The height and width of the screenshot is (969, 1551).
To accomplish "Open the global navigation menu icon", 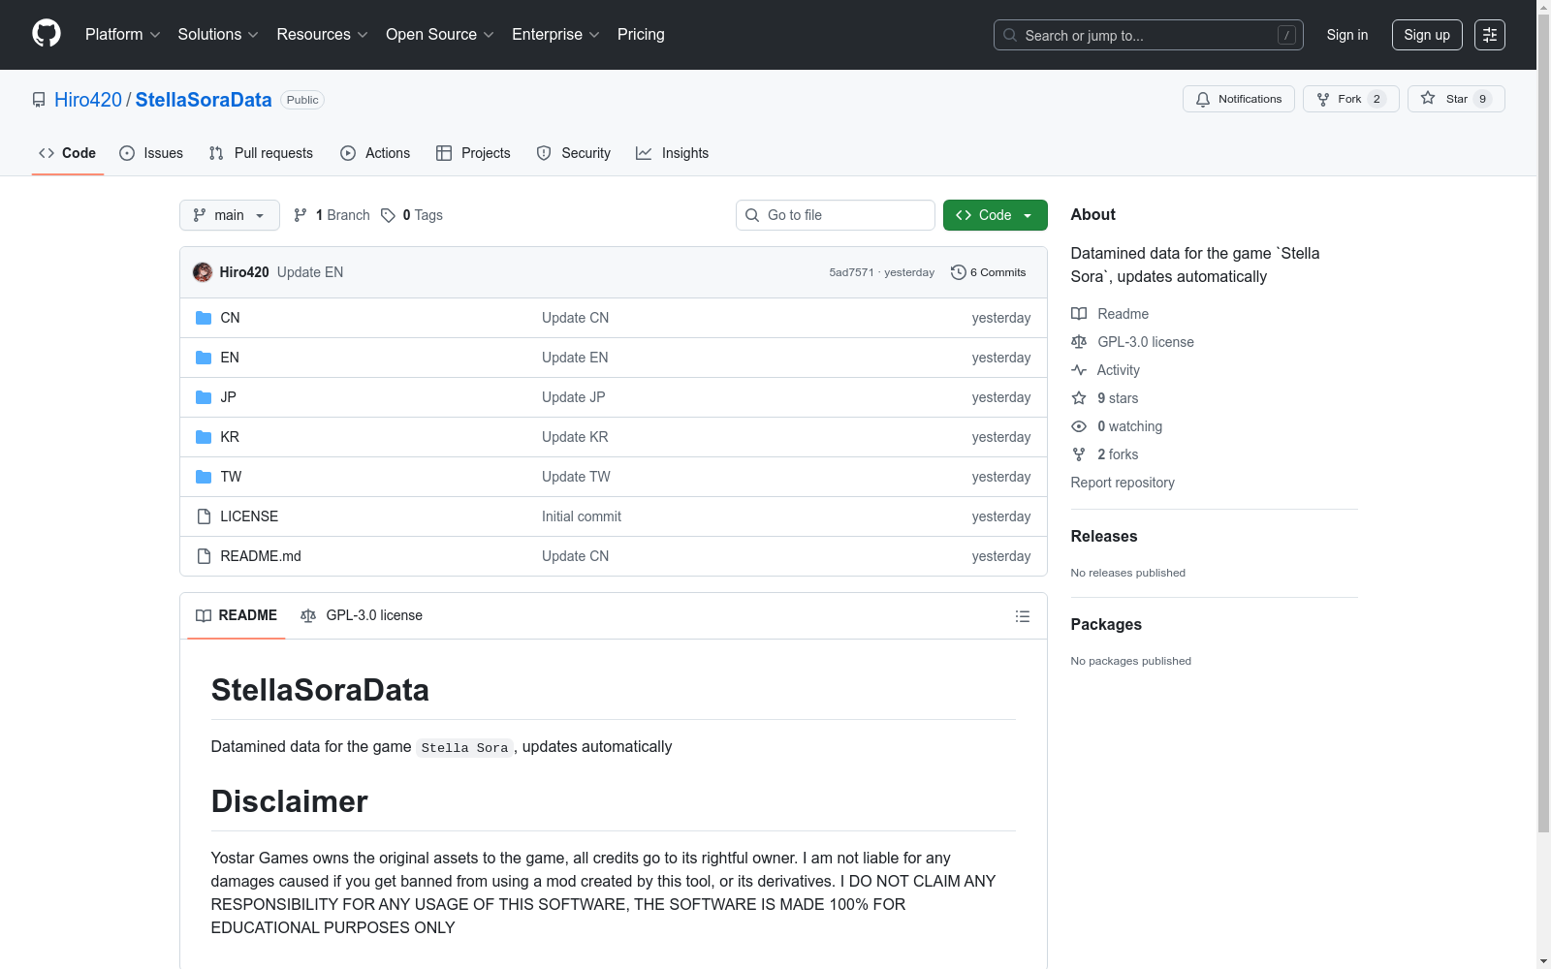I will point(1490,35).
